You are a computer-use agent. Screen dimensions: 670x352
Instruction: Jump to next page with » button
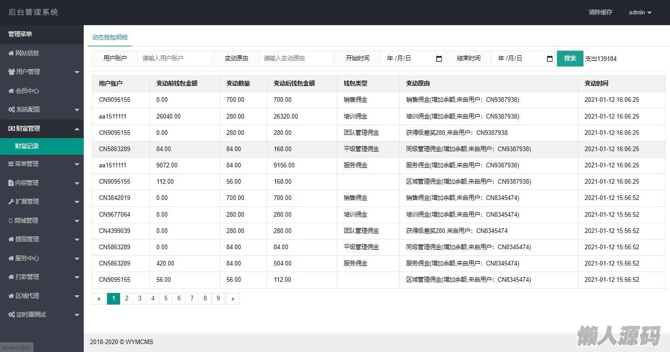[x=233, y=299]
